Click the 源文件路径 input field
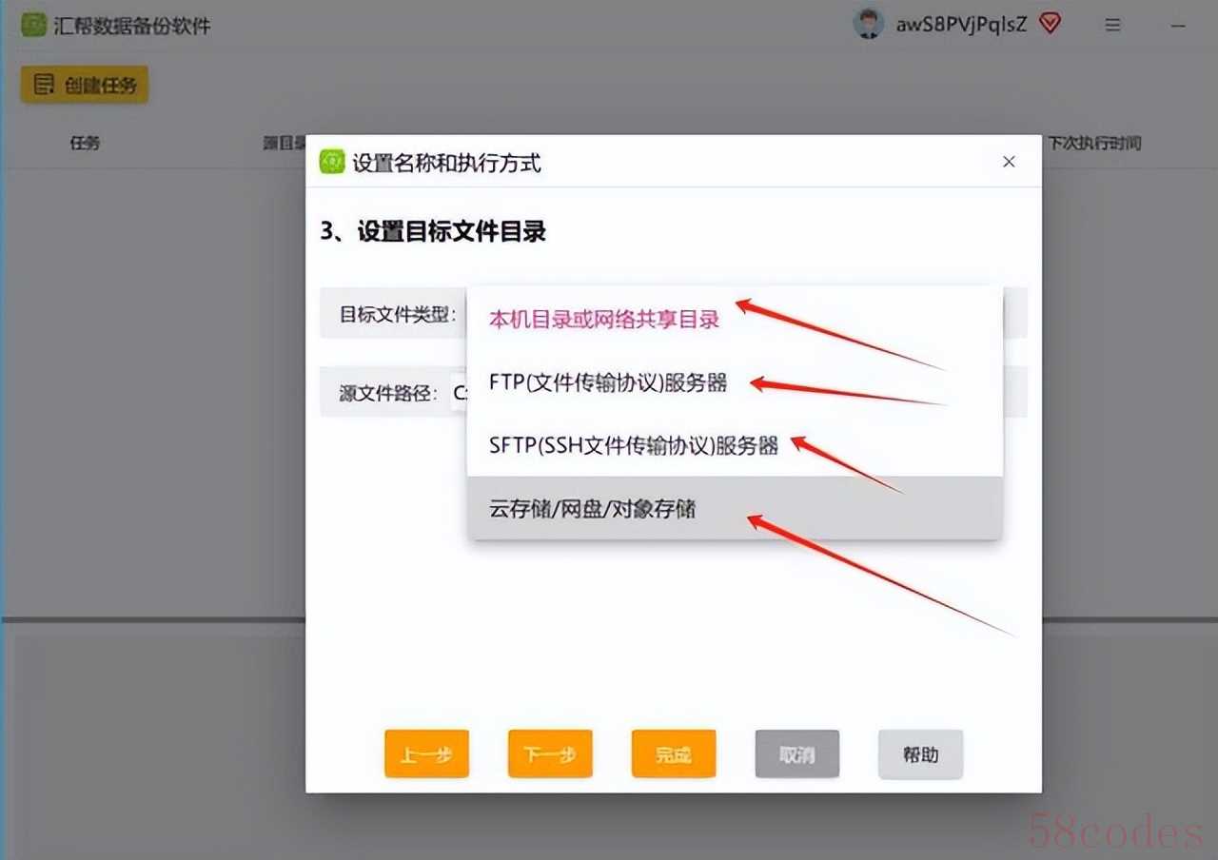This screenshot has height=860, width=1218. 459,392
